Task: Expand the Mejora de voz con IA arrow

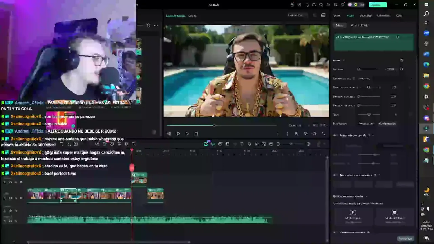Action: click(373, 135)
